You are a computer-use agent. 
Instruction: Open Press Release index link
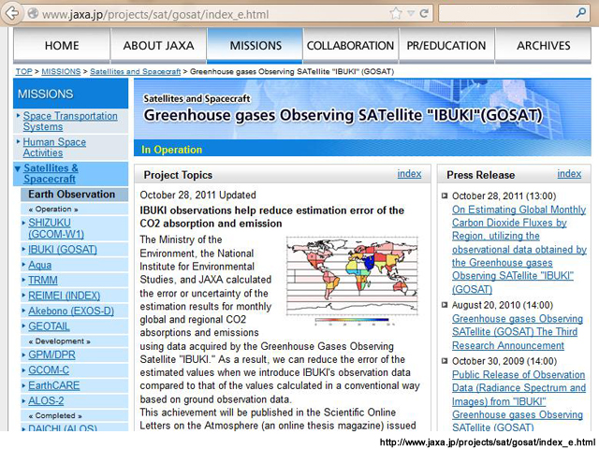coord(569,174)
